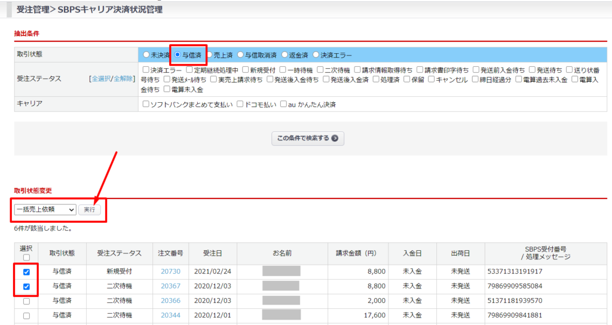Viewport: 612px width, 325px height.
Task: Uncheck the row for order 20730
Action: [x=26, y=272]
